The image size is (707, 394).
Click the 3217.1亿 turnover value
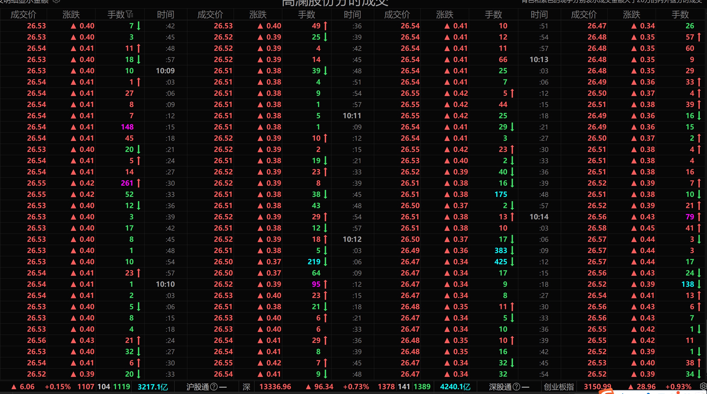[153, 387]
